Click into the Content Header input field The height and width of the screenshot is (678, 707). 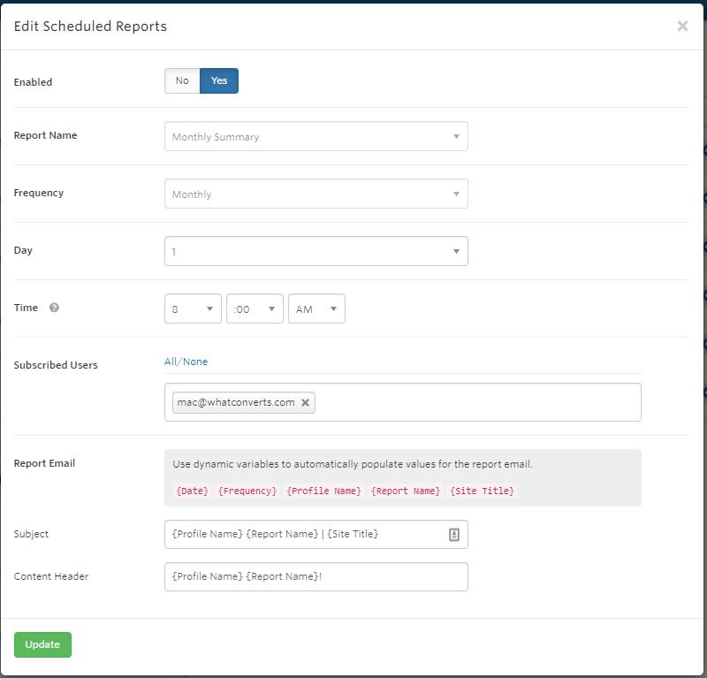[x=316, y=576]
